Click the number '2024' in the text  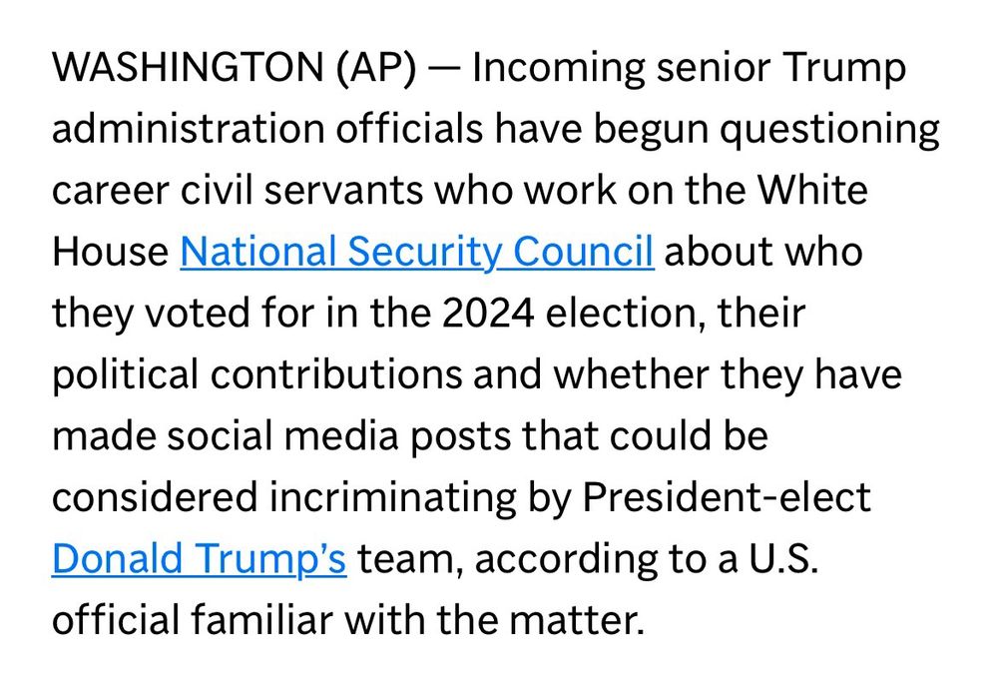point(488,314)
